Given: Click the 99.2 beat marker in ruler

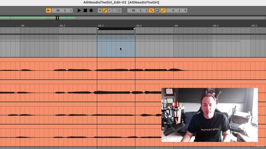Looking at the screenshot, I should 216,26.
